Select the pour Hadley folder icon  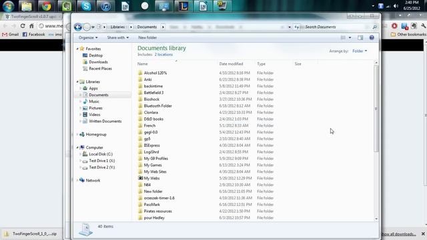[x=140, y=218]
